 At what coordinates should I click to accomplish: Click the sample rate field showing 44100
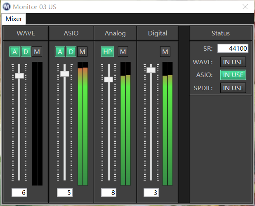pos(232,49)
